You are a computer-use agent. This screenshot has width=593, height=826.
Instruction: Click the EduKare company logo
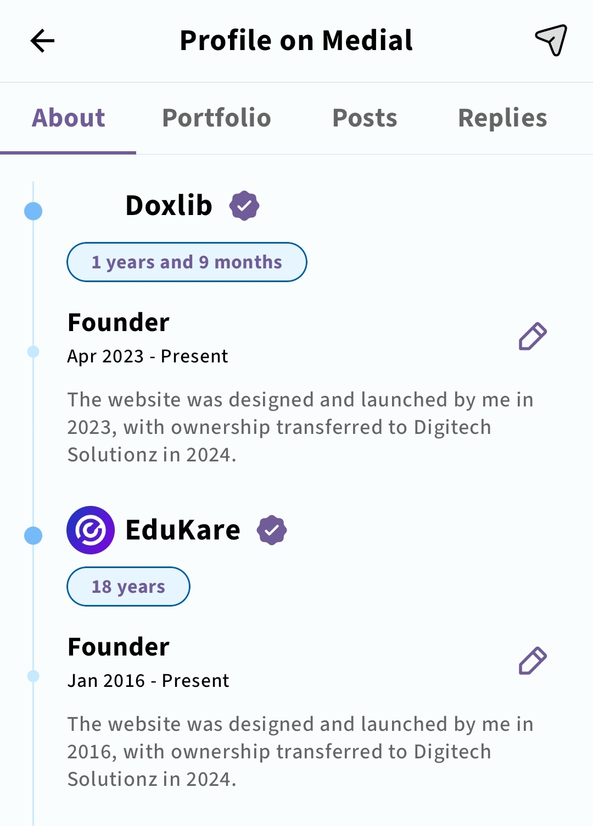click(x=91, y=530)
